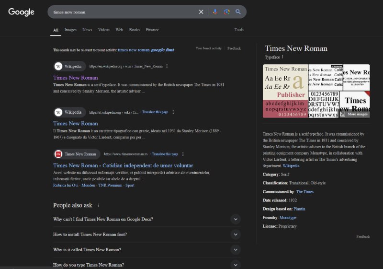Expand 'How to install Times New Roman font?'

point(147,234)
